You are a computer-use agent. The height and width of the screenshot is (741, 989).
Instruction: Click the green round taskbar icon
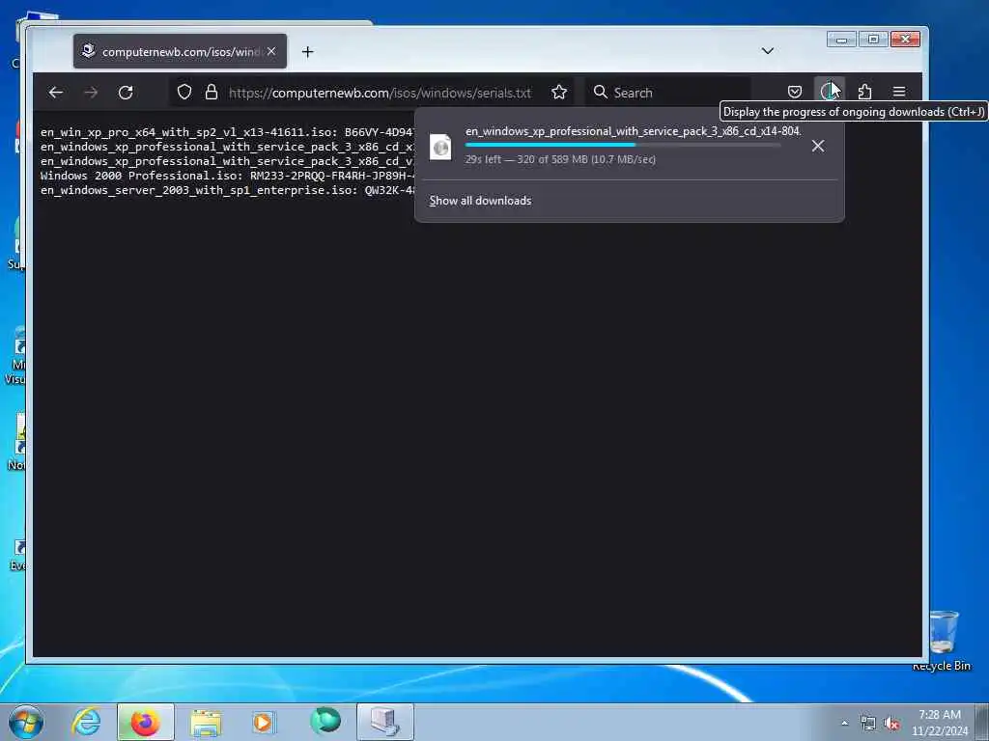tap(325, 721)
